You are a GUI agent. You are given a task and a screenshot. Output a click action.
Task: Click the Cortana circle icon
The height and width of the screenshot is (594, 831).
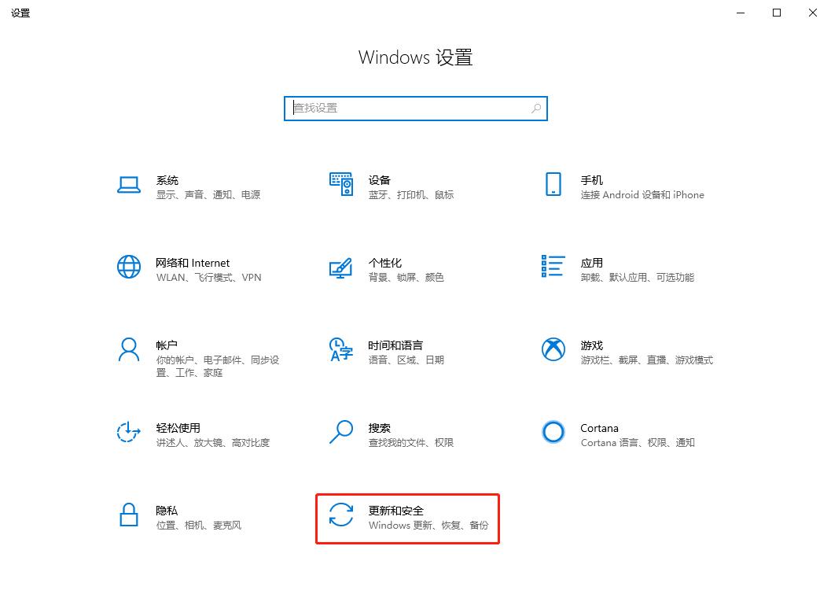tap(553, 432)
